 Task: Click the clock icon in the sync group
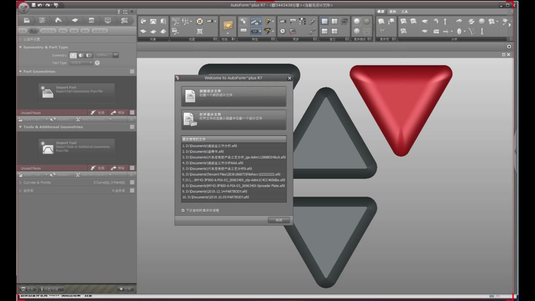click(x=283, y=31)
